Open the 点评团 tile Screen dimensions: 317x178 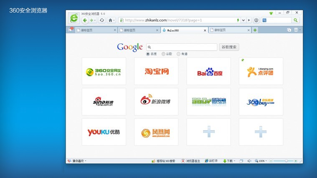coord(261,71)
